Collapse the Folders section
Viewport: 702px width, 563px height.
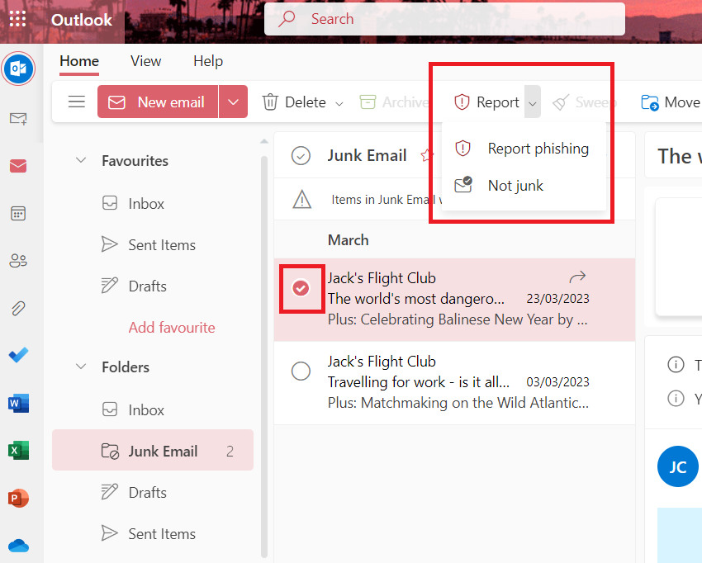tap(81, 367)
